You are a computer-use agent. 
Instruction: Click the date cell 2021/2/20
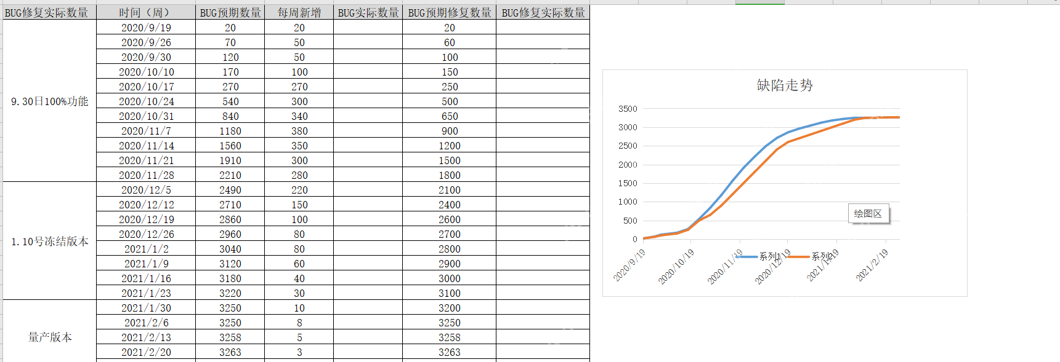click(x=146, y=352)
